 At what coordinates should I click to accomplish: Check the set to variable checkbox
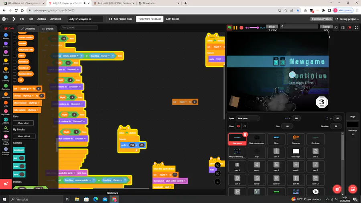point(14,55)
